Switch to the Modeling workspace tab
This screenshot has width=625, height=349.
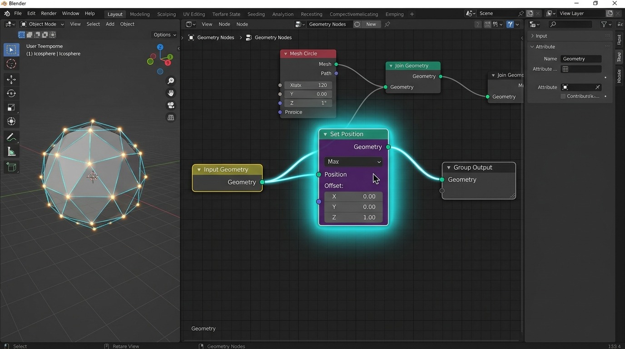coord(139,14)
